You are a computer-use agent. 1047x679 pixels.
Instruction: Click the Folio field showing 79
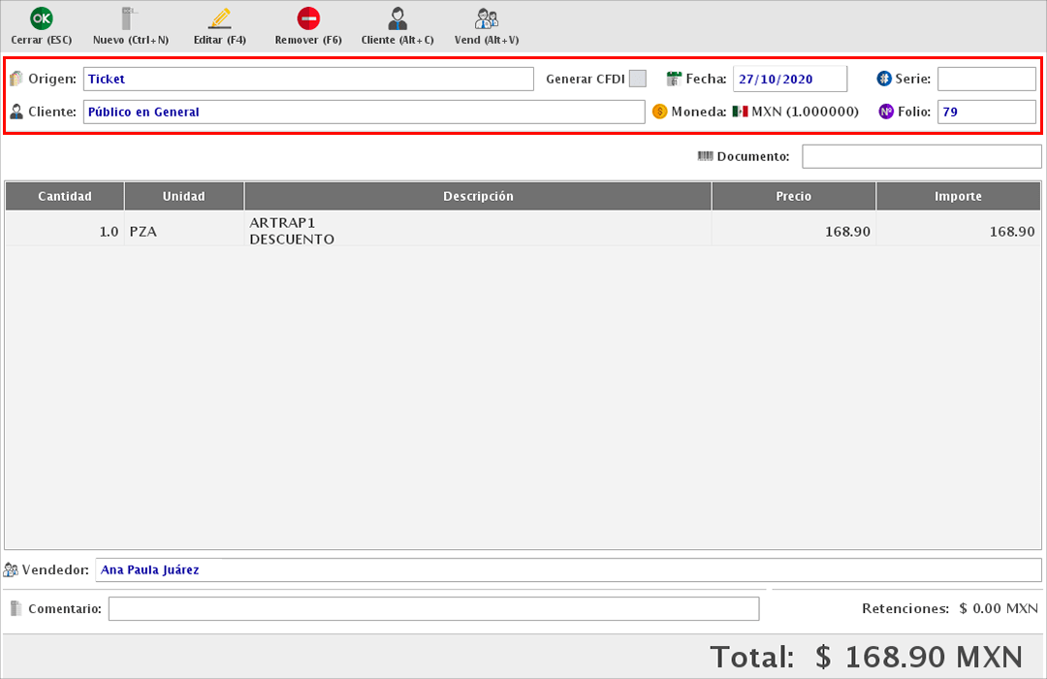pos(986,112)
